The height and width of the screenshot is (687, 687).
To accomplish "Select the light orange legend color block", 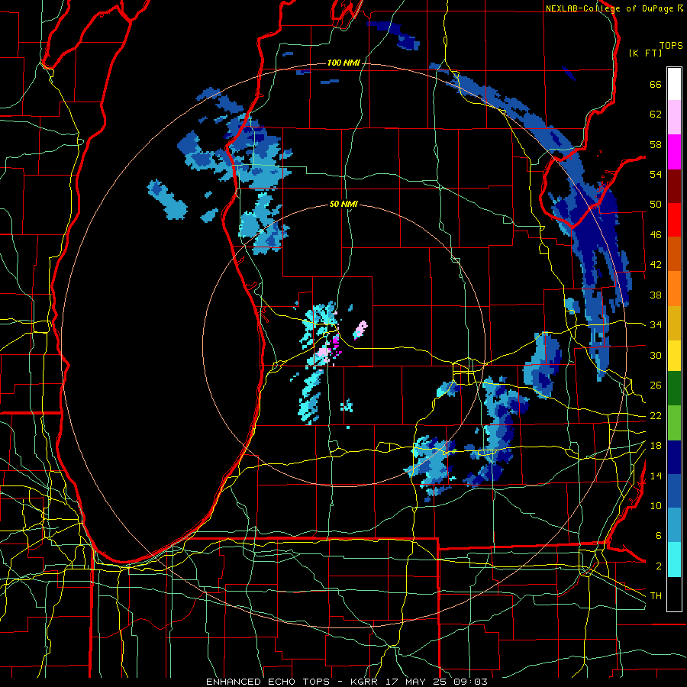I will [674, 289].
